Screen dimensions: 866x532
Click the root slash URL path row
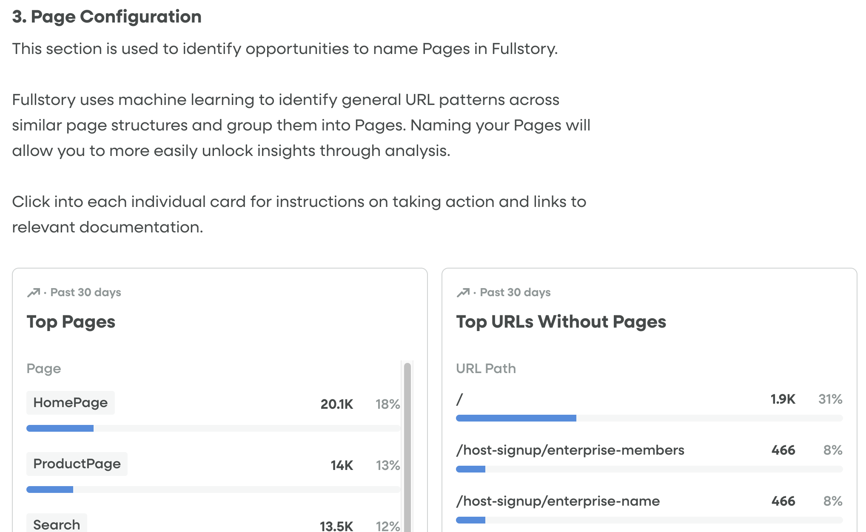click(x=459, y=399)
